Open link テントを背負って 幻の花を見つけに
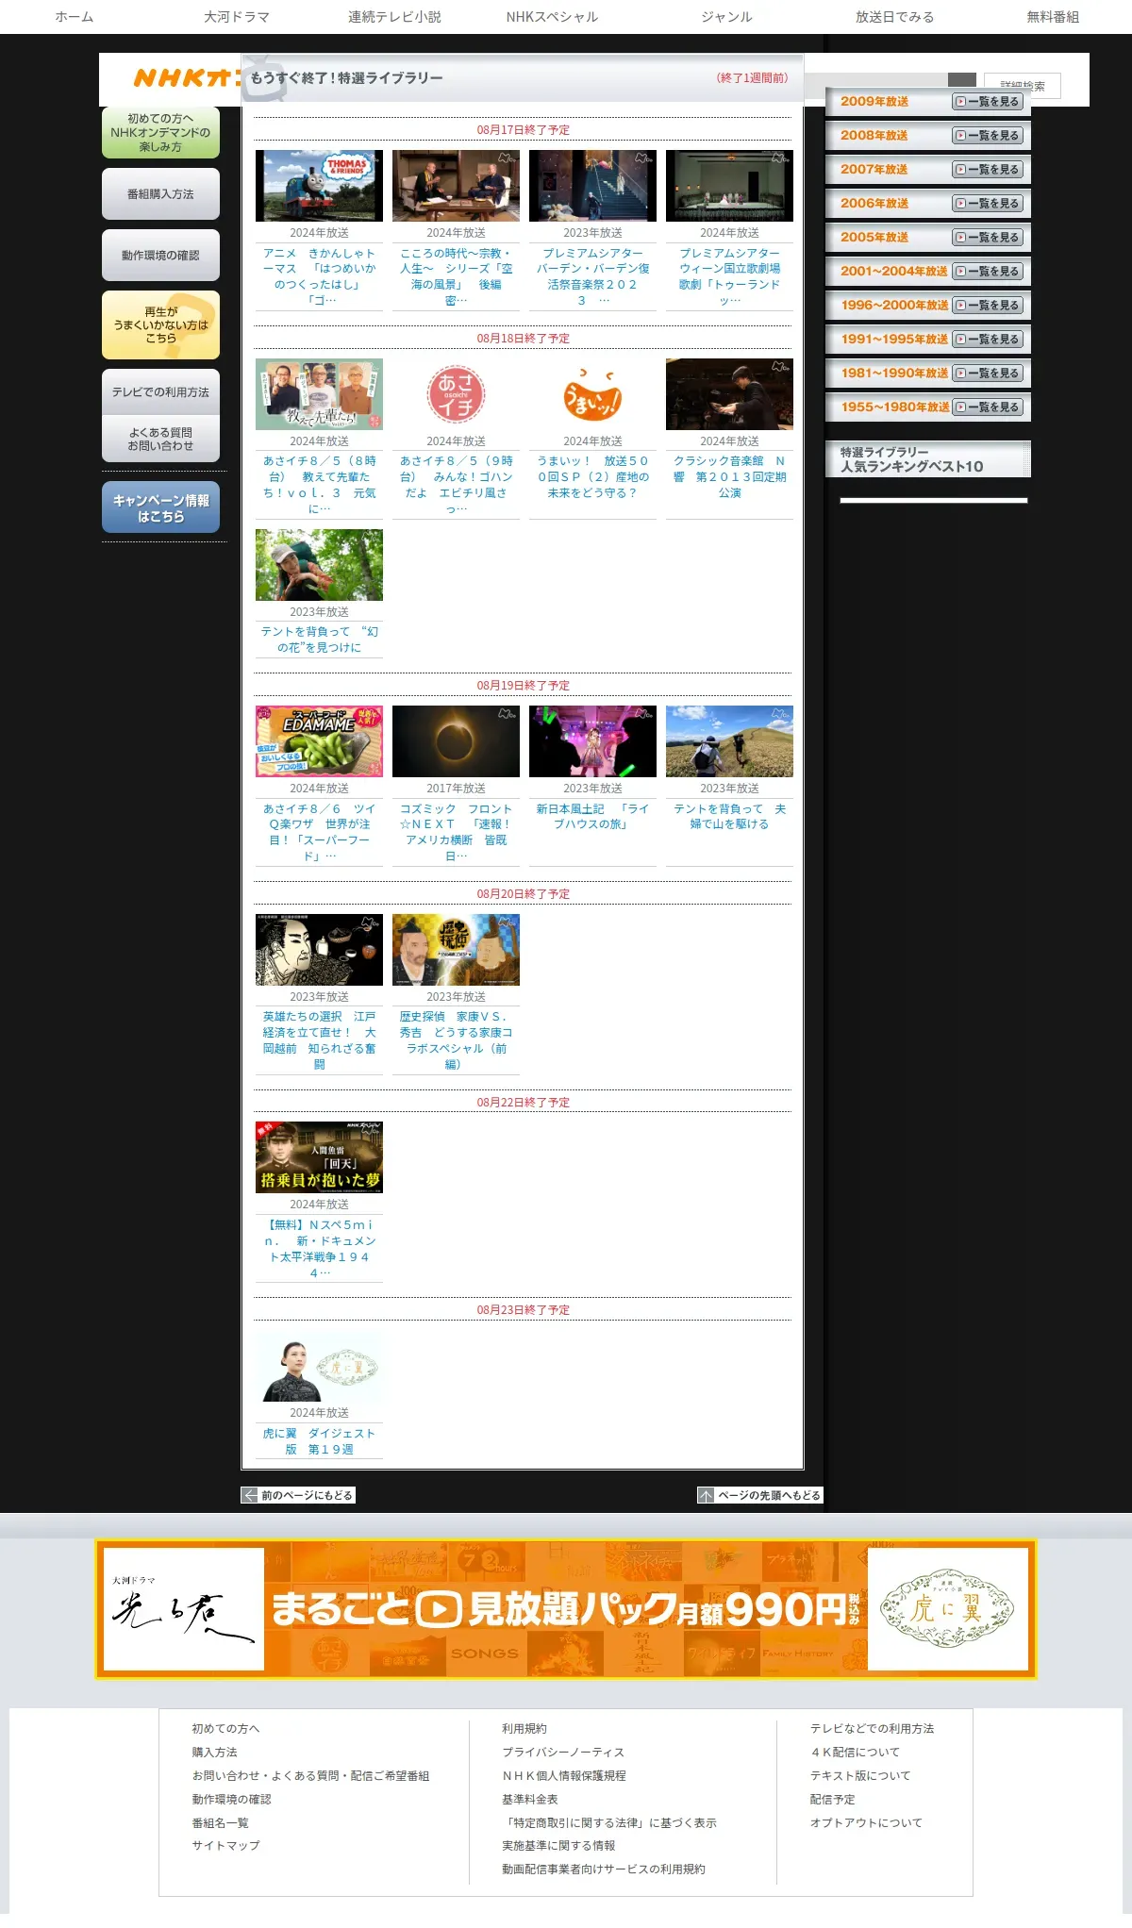 (x=319, y=640)
